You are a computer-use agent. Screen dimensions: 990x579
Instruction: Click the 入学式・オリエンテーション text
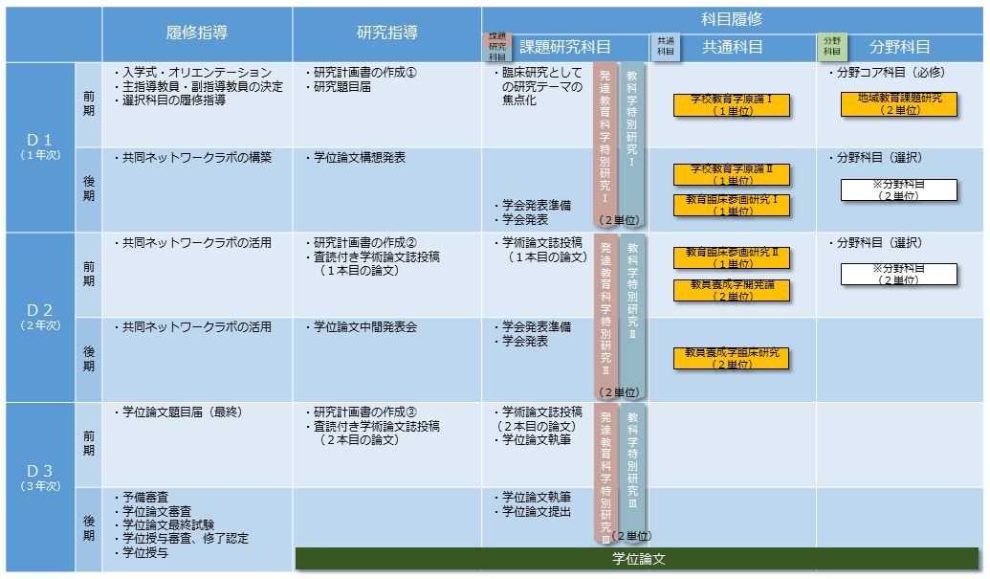[197, 73]
